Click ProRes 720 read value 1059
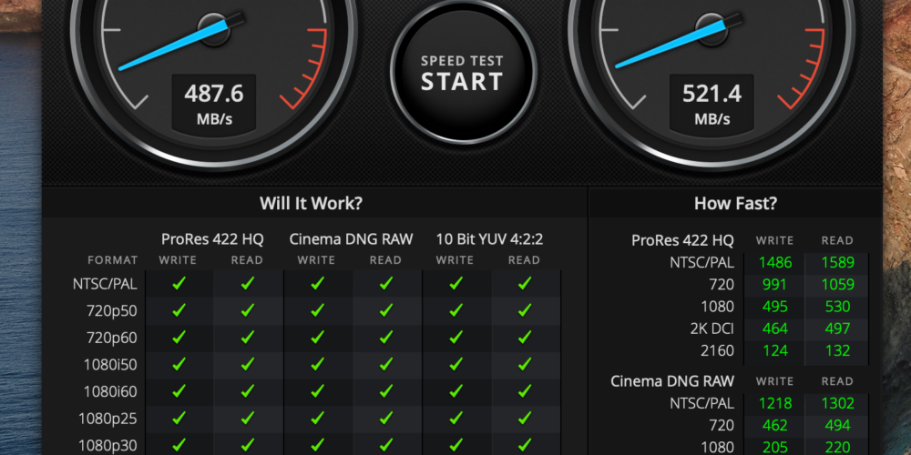Screen dimensions: 911x455 [x=837, y=284]
